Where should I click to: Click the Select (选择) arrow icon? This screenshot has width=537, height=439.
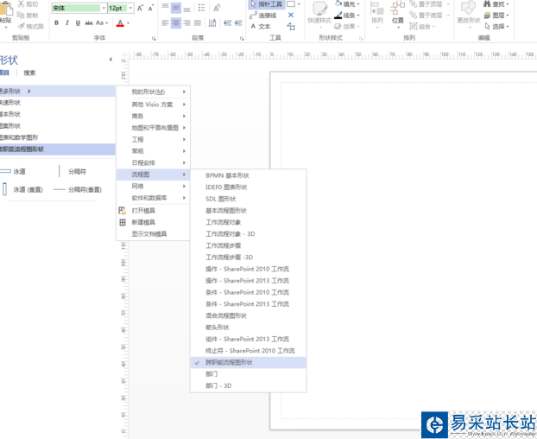click(x=487, y=27)
